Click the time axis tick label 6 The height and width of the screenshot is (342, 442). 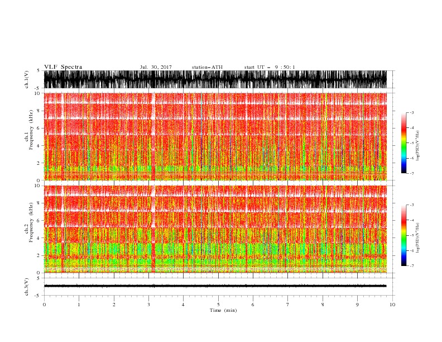tap(253, 305)
